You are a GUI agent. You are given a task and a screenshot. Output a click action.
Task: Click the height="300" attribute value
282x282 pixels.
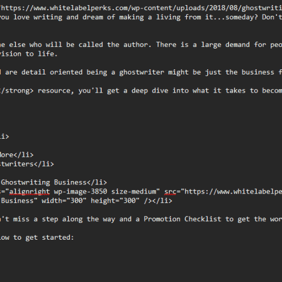point(115,201)
